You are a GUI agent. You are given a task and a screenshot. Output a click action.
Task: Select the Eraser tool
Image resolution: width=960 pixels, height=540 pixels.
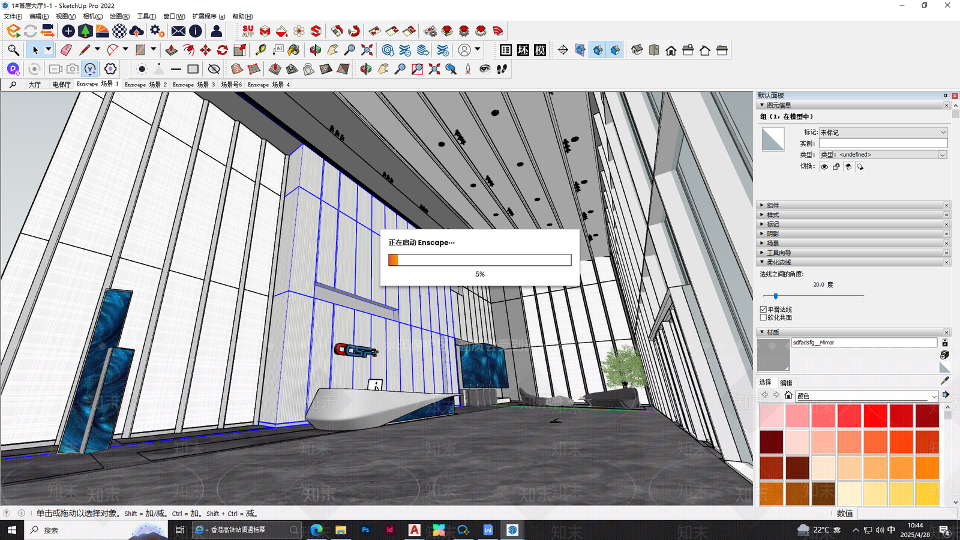(x=66, y=50)
